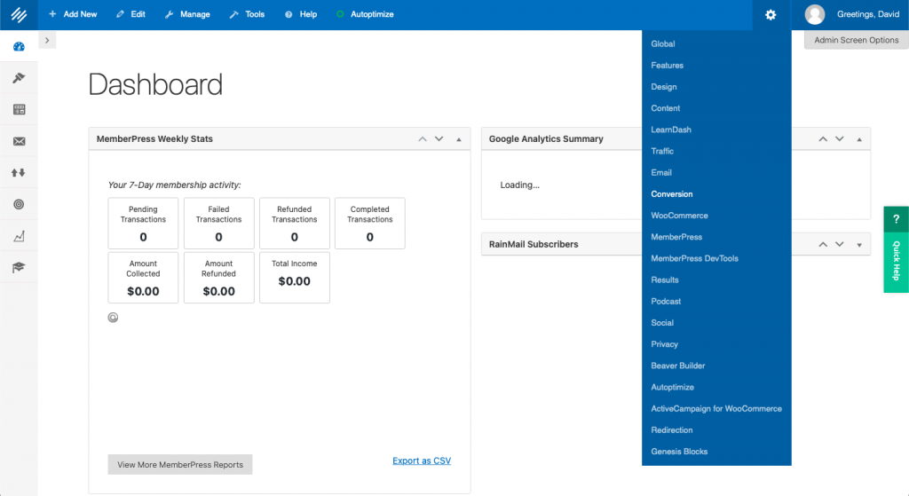Click the Export as CSV link
The height and width of the screenshot is (496, 909).
pyautogui.click(x=421, y=461)
